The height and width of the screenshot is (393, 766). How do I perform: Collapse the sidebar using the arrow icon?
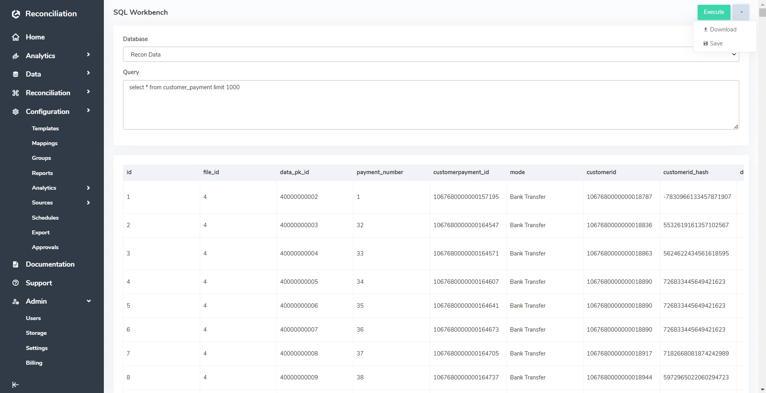pyautogui.click(x=15, y=384)
